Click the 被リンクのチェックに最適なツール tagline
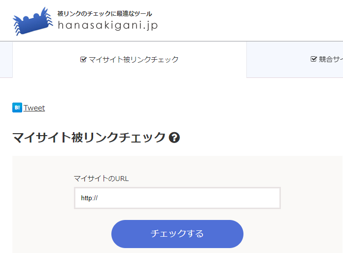 pos(104,13)
